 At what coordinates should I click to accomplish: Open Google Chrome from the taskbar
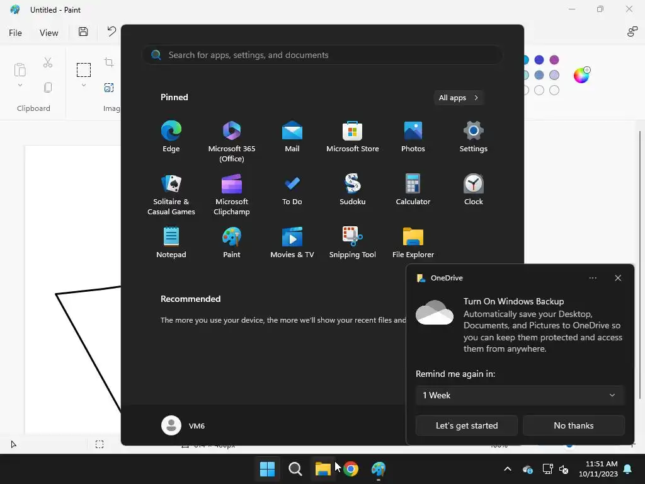coord(350,469)
